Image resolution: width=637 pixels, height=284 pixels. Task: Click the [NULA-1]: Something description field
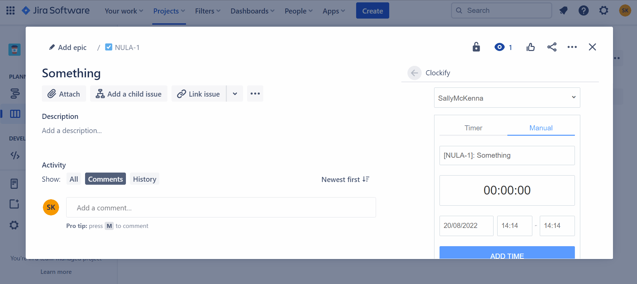click(507, 155)
